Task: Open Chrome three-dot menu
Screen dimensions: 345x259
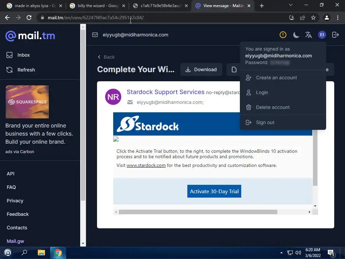Action: click(338, 18)
